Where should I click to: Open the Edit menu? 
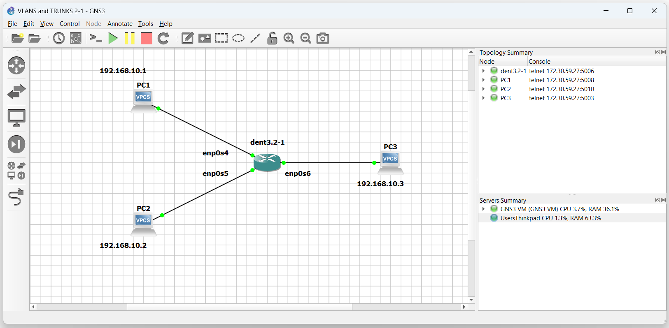(x=29, y=24)
